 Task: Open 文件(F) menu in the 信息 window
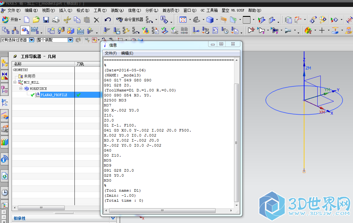pos(110,53)
